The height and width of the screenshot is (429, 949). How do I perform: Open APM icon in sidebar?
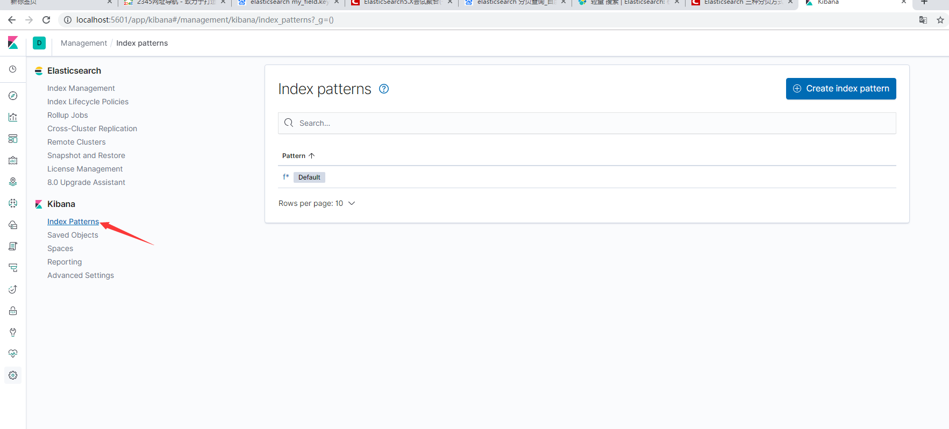[x=13, y=268]
